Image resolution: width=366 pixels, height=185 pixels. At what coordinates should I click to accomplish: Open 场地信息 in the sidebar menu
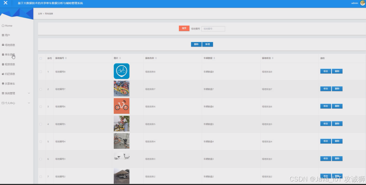pos(10,45)
